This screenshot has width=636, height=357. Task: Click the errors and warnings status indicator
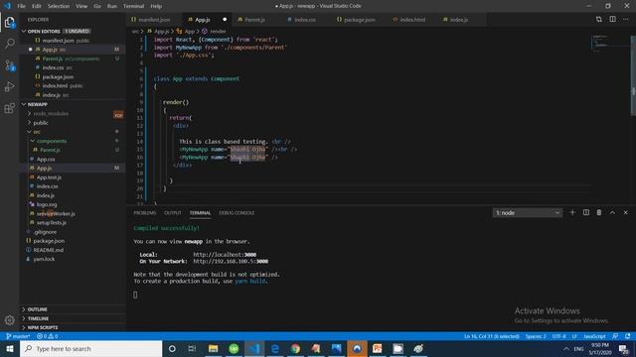click(x=47, y=336)
